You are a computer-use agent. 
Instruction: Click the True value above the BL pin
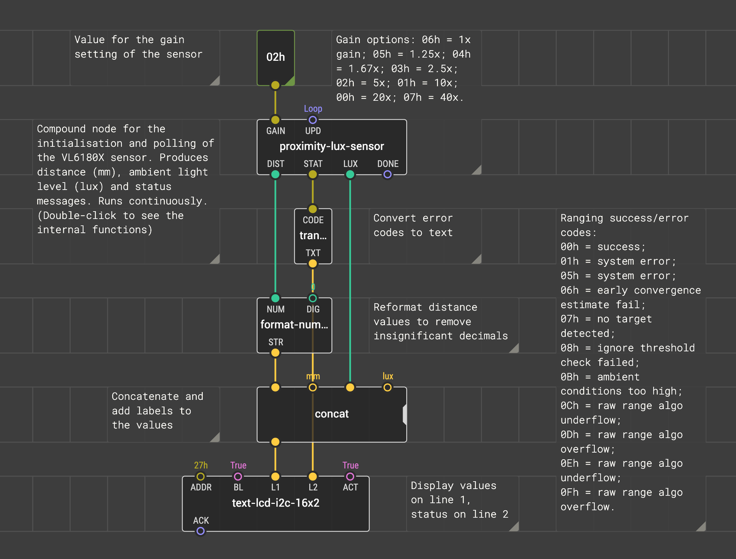click(238, 466)
